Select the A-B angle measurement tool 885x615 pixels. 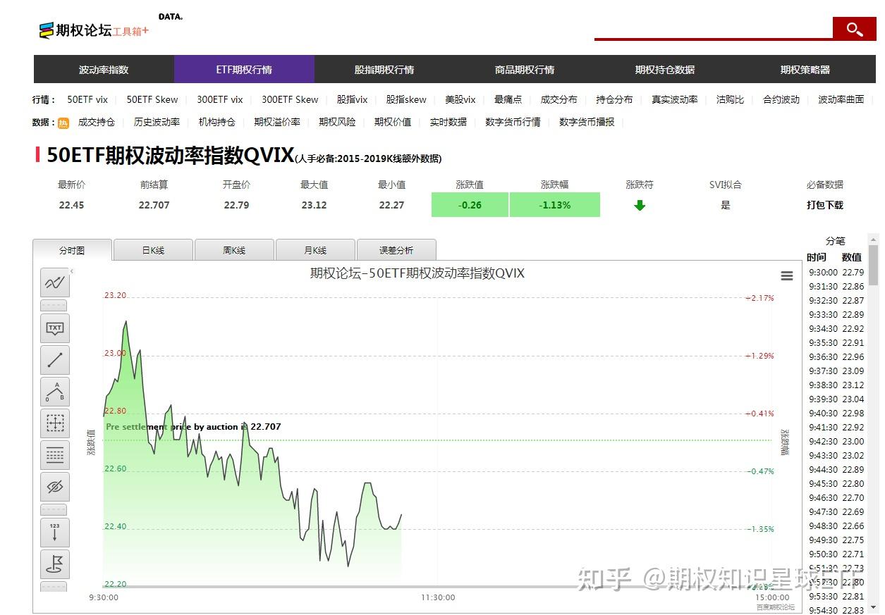click(55, 392)
